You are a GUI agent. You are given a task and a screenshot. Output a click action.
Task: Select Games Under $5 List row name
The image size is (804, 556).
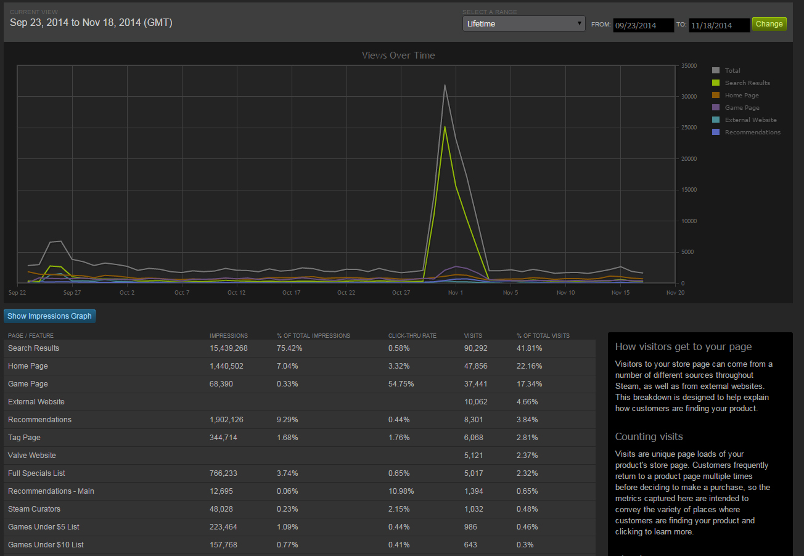coord(44,527)
